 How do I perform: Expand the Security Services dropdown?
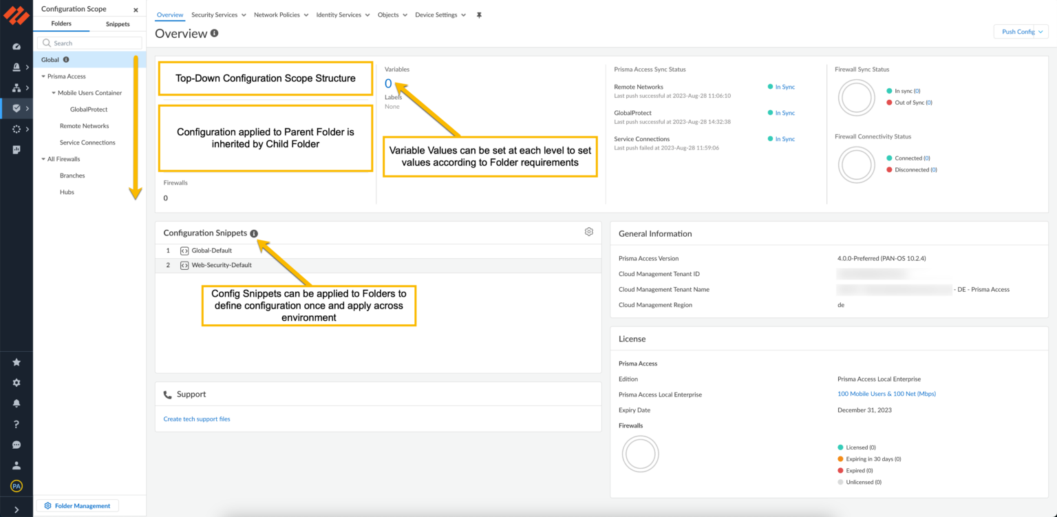218,14
